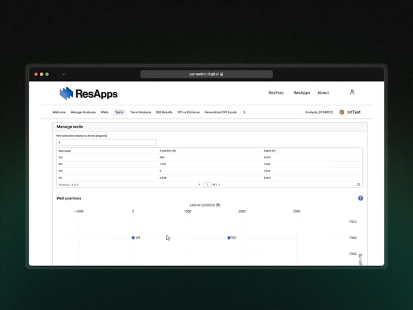This screenshot has width=413, height=310.
Task: Click the 2000 lateral axis label
Action: click(x=242, y=211)
